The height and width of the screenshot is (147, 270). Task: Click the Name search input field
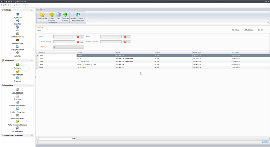pyautogui.click(x=58, y=31)
